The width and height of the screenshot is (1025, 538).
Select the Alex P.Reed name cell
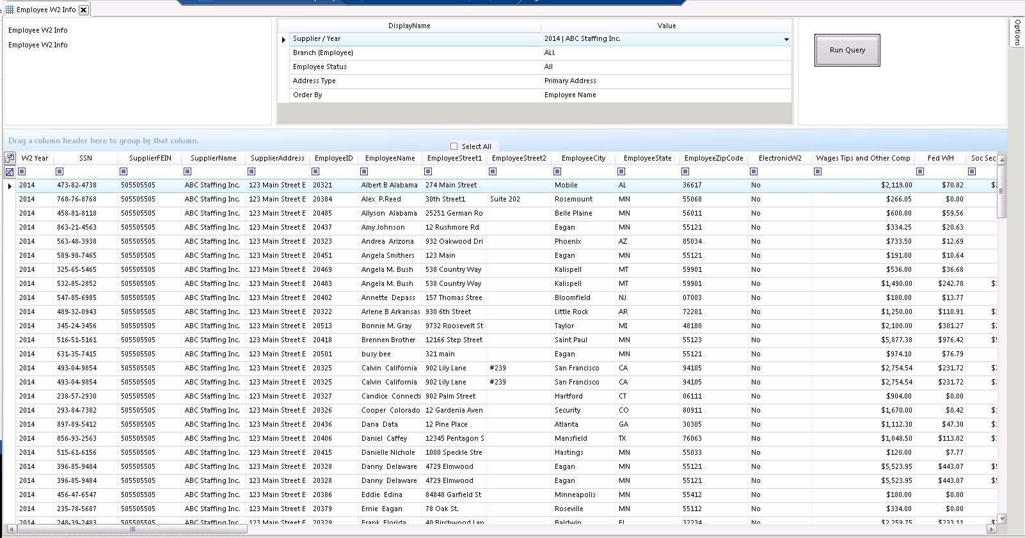pos(390,199)
